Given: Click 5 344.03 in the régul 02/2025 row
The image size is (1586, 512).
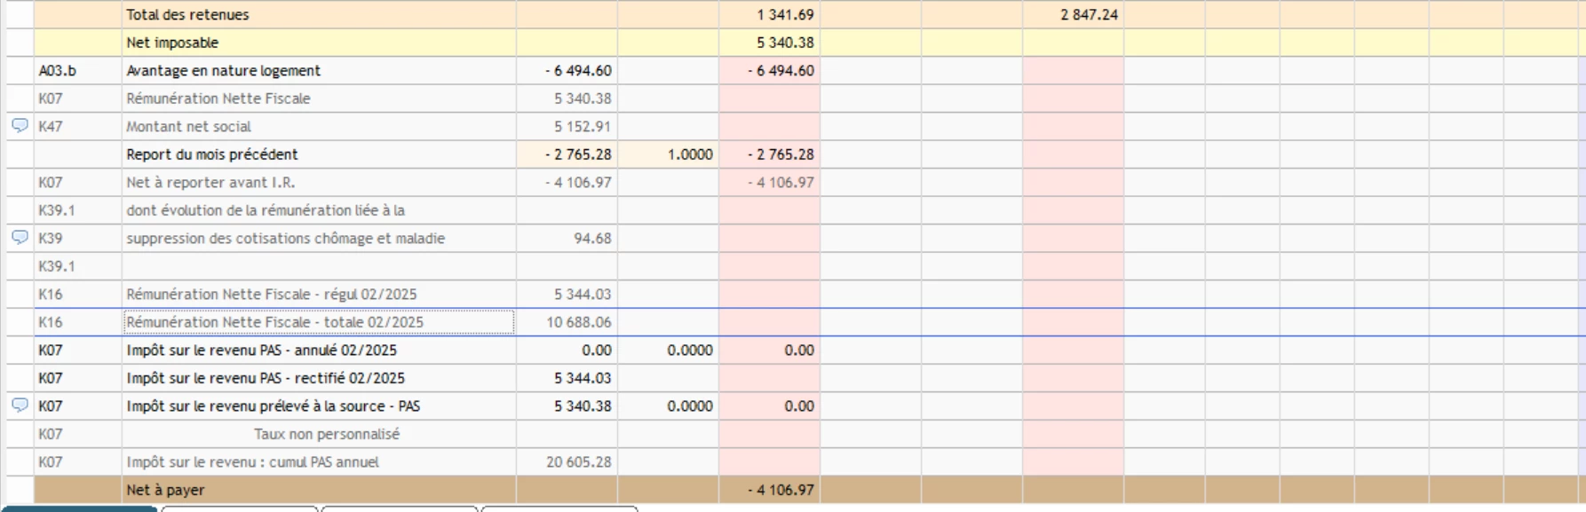Looking at the screenshot, I should [x=583, y=294].
